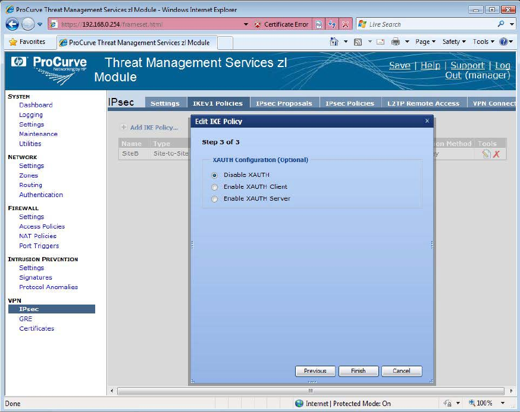Image resolution: width=520 pixels, height=412 pixels.
Task: Open recent pages dropdown next to Forward
Action: pyautogui.click(x=40, y=24)
